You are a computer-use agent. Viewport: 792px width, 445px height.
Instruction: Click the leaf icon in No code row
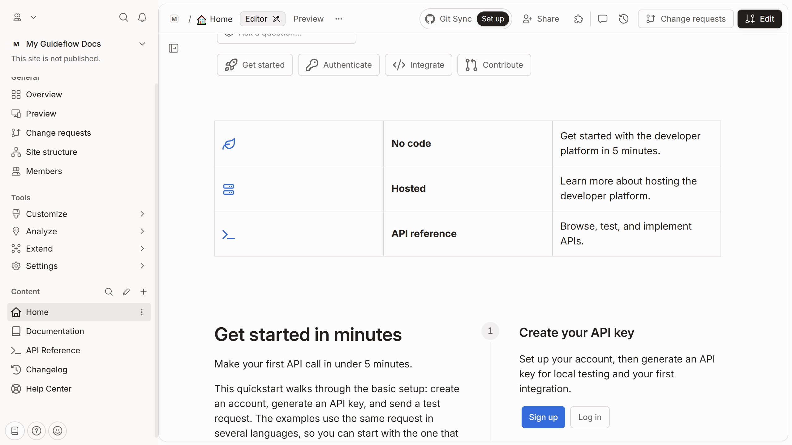229,144
